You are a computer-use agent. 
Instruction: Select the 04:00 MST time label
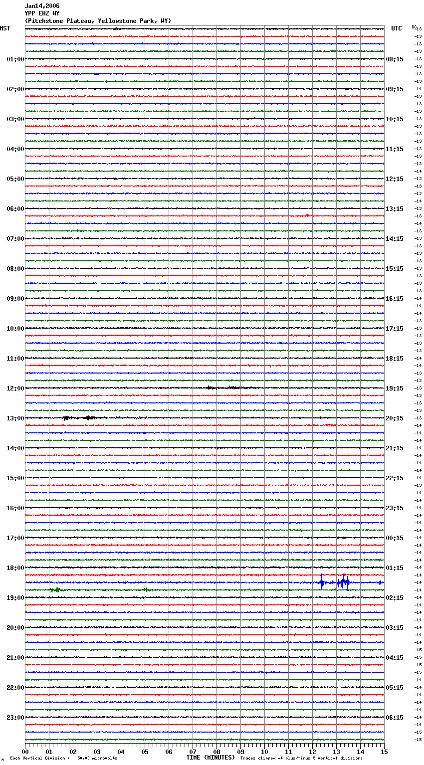(x=15, y=149)
